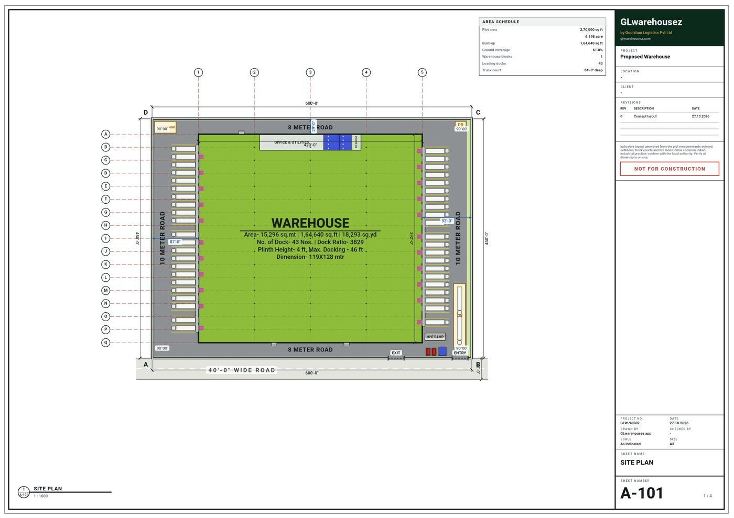Click the 6.198 acre value
Image resolution: width=734 pixels, height=518 pixels.
point(594,37)
